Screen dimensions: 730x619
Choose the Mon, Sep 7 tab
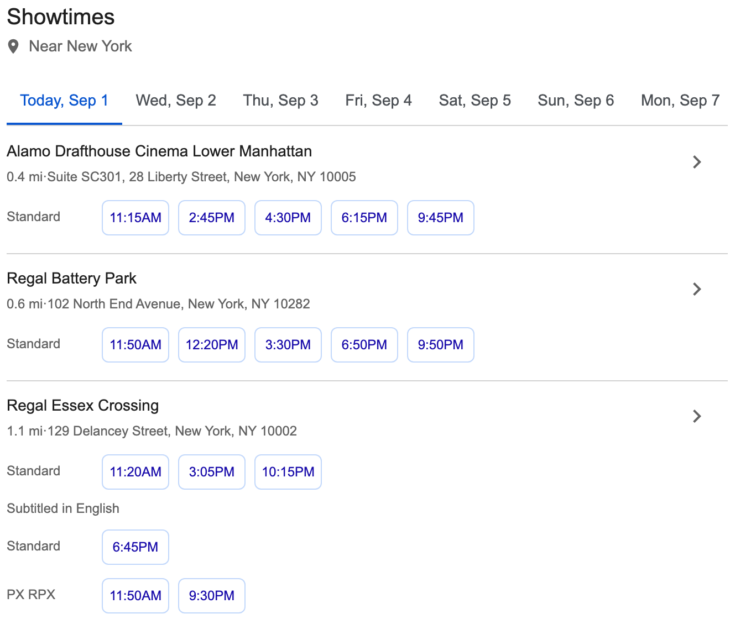pos(680,101)
